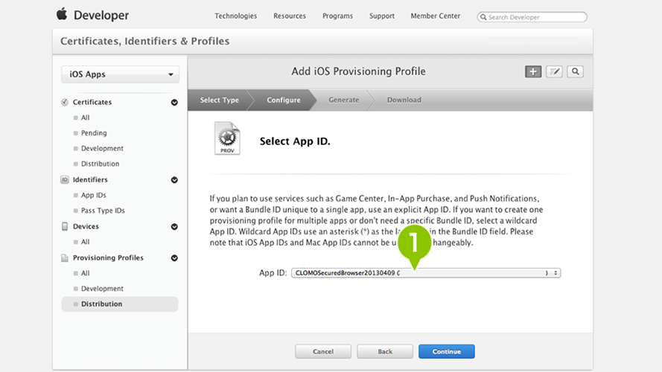Image resolution: width=662 pixels, height=372 pixels.
Task: Collapse the Provisioning Profiles section
Action: pos(174,258)
